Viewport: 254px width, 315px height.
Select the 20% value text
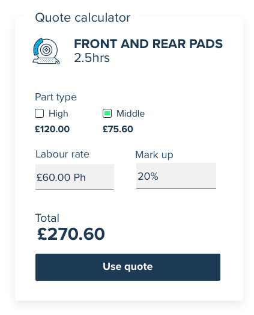[148, 176]
